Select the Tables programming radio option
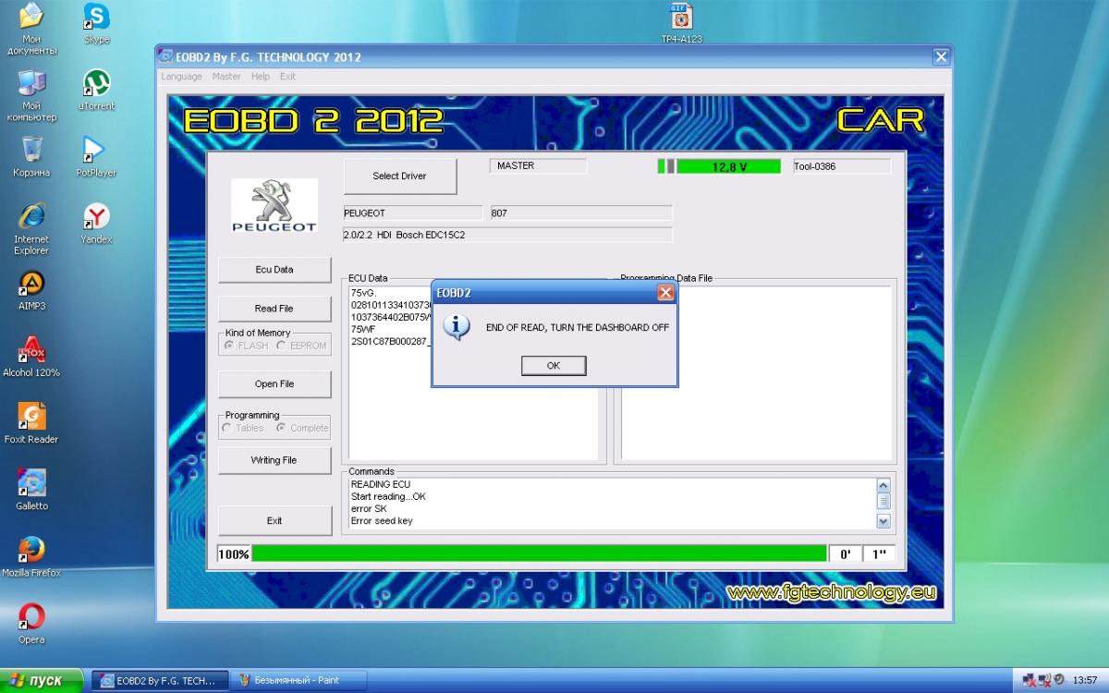 point(244,428)
